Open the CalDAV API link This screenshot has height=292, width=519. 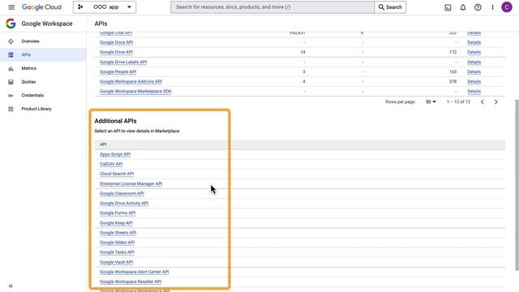[111, 164]
